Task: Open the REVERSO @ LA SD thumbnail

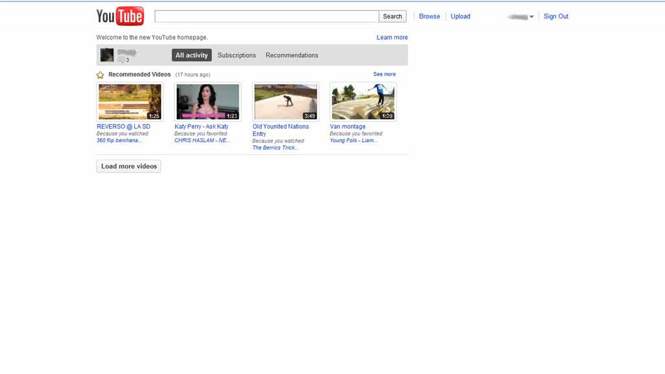Action: [130, 102]
